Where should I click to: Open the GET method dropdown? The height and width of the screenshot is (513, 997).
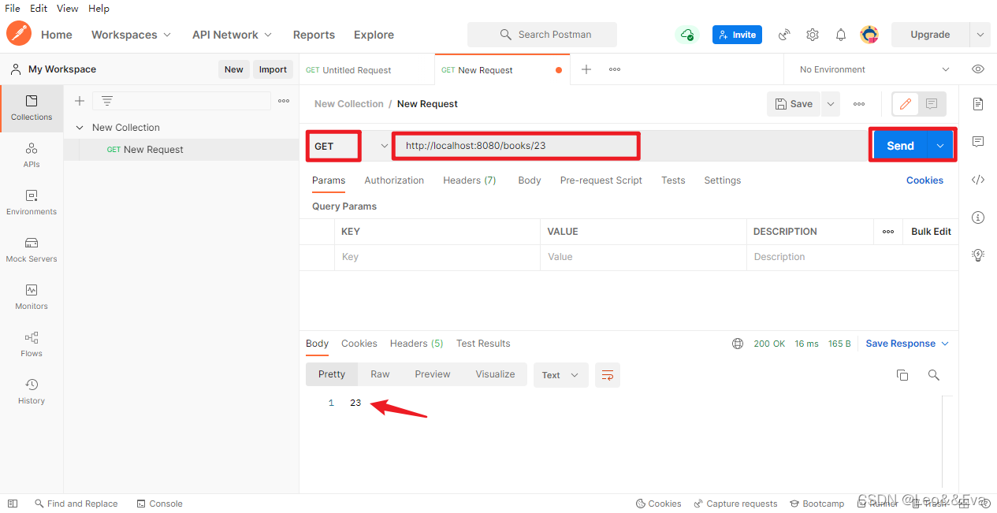coord(351,146)
